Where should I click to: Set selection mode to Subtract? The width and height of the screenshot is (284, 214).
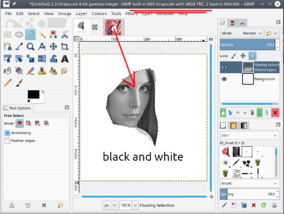click(x=37, y=124)
